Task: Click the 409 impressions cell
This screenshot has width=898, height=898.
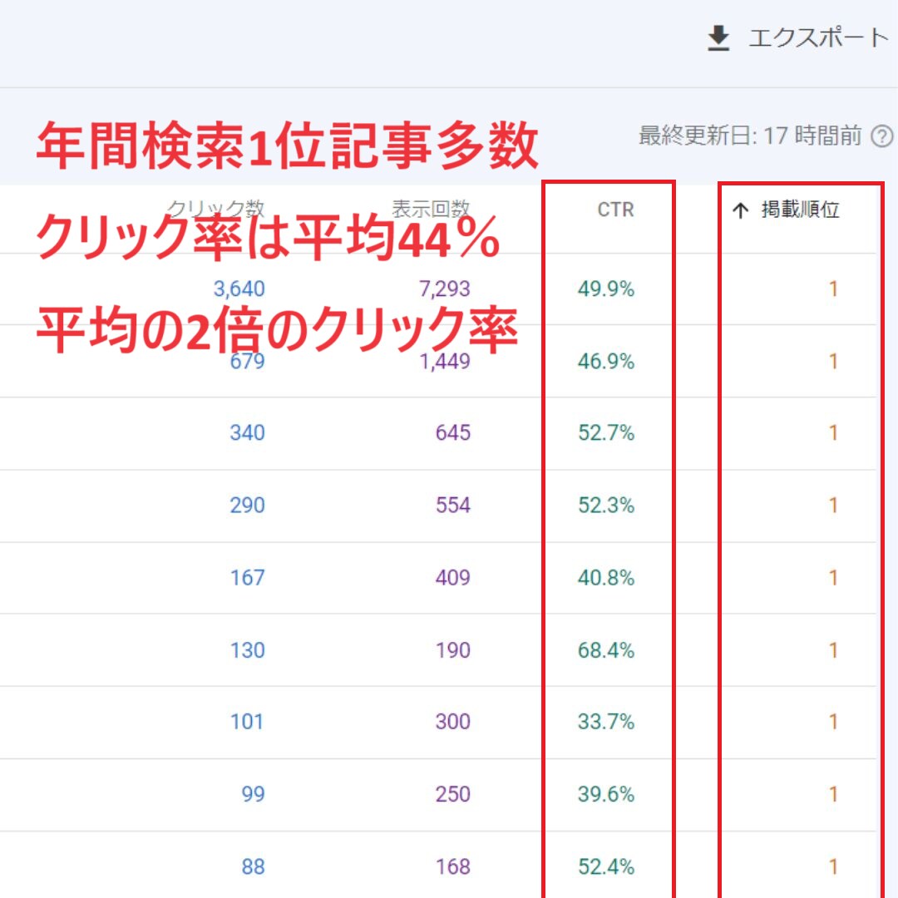Action: click(452, 577)
